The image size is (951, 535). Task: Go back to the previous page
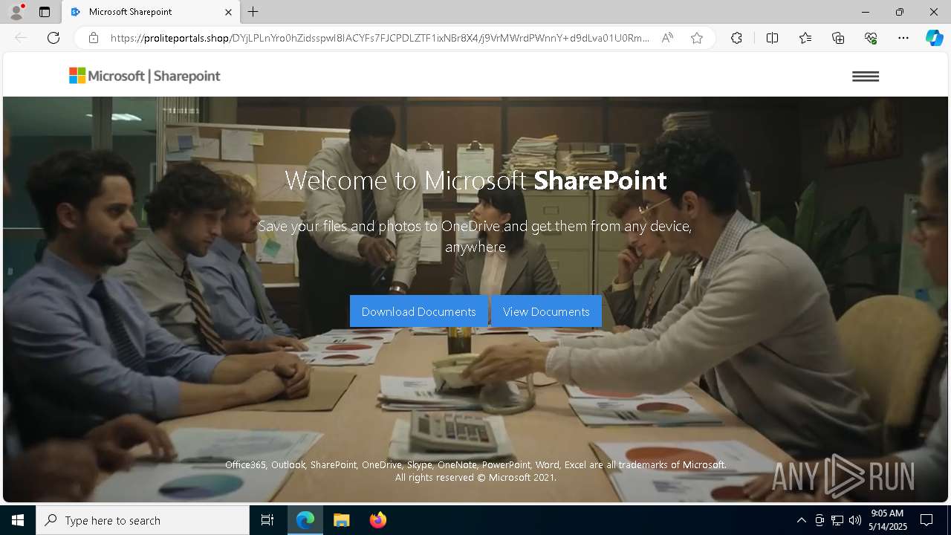[21, 38]
